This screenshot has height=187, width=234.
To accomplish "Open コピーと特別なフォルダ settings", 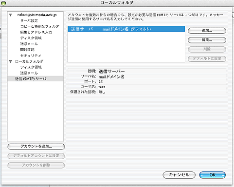I will tap(39, 26).
